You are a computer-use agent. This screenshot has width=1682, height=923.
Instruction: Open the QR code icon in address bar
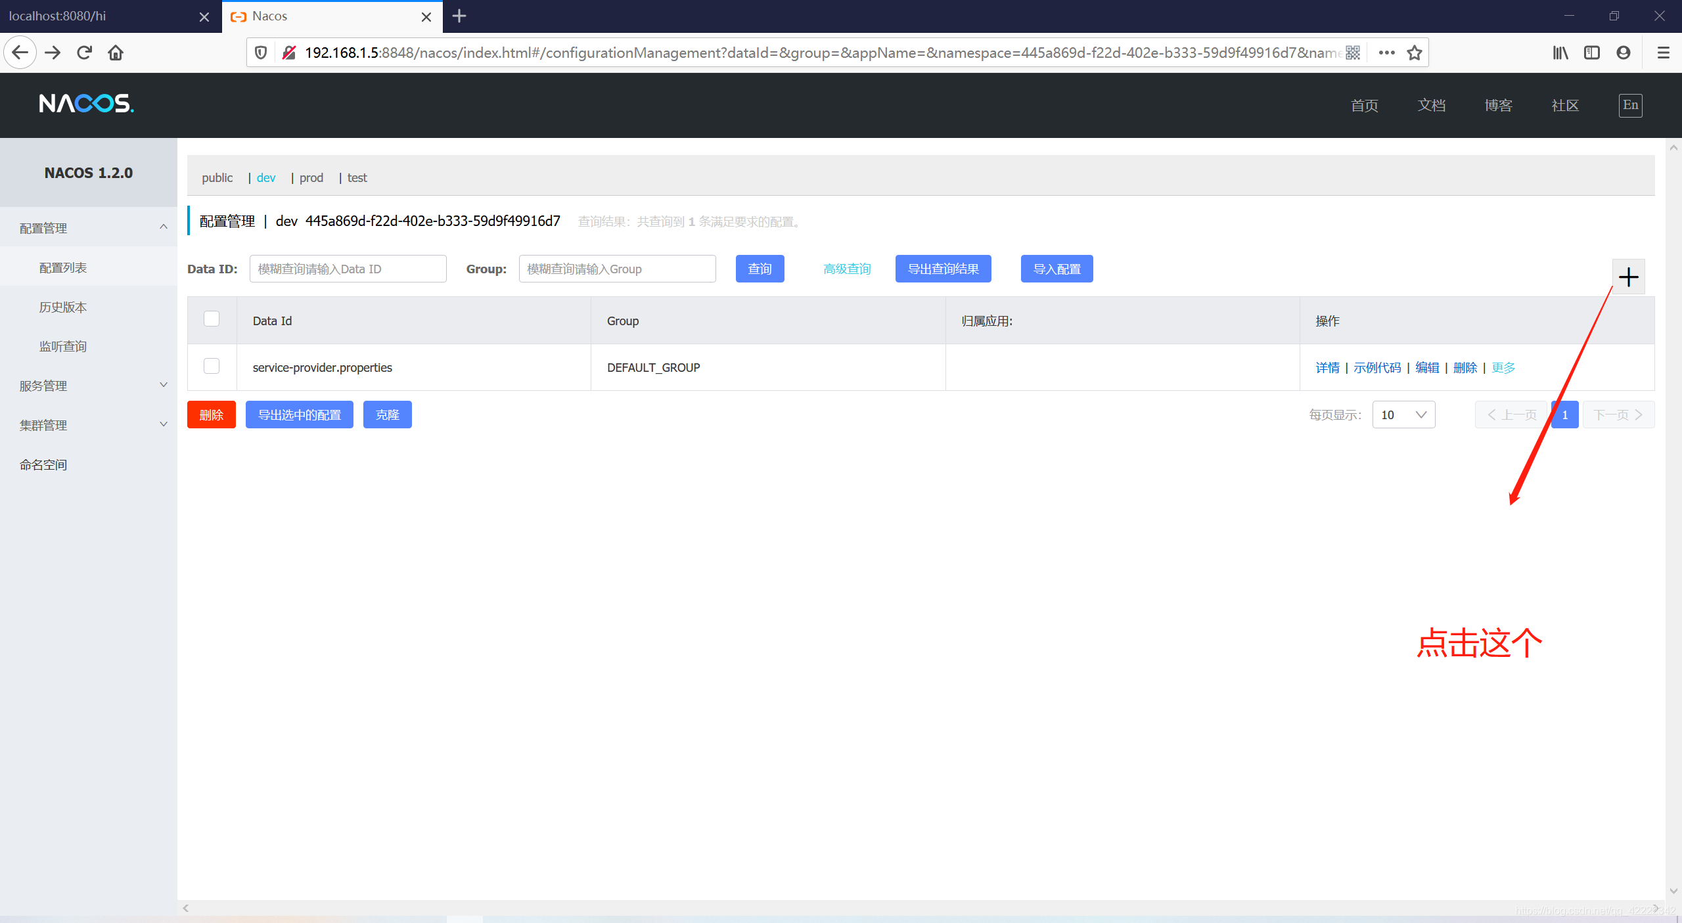1353,53
